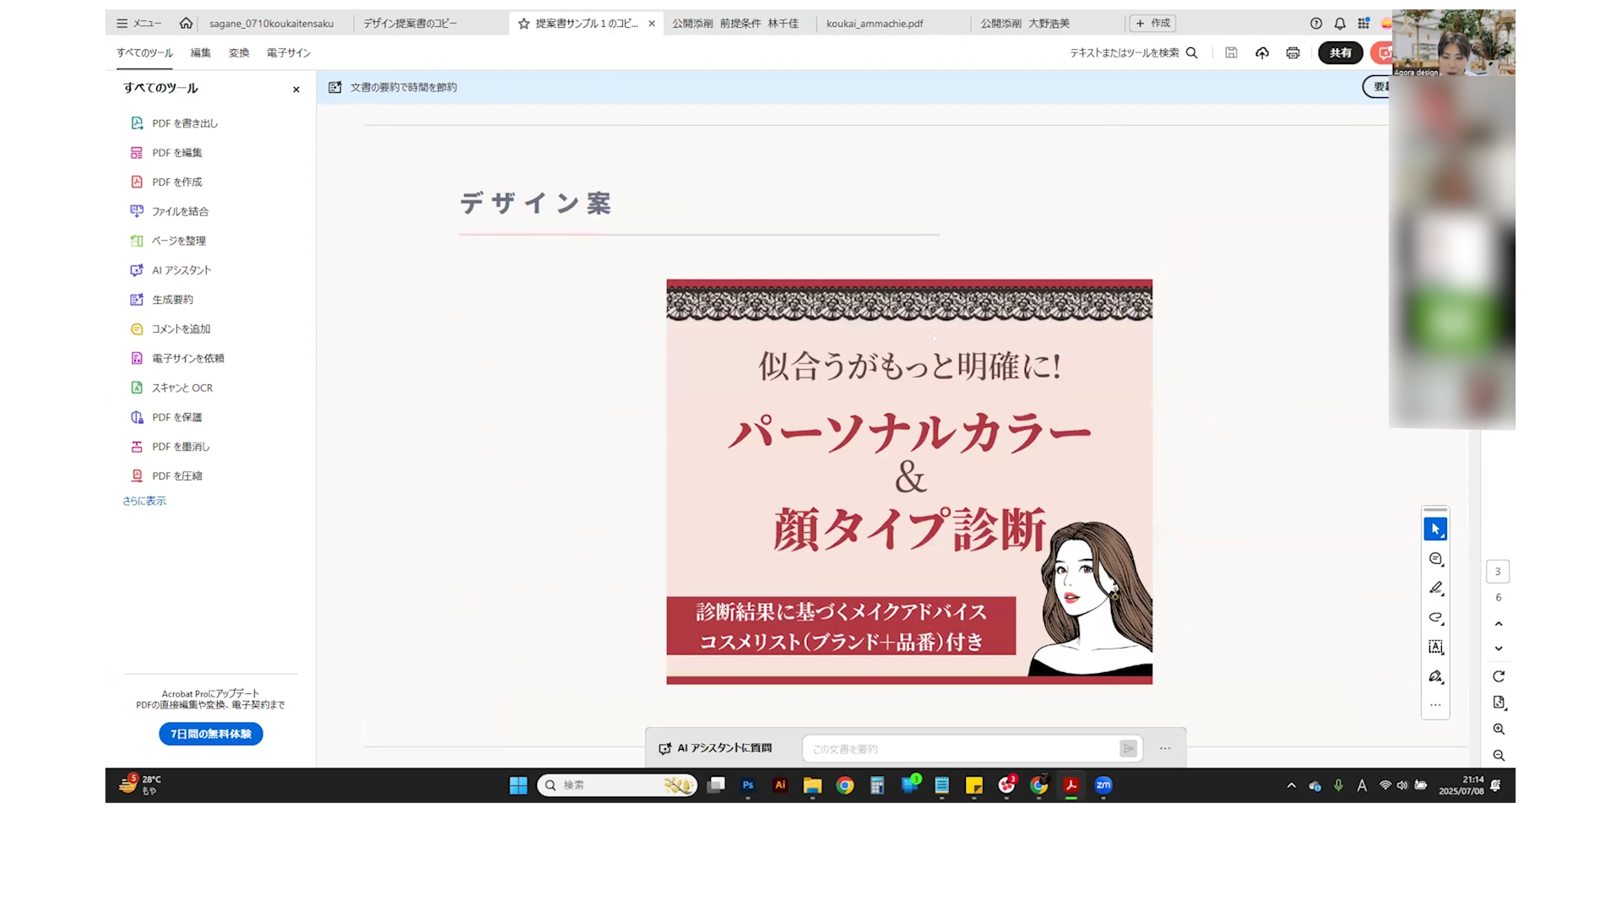Star the 提案書サンプル tab as favorite

click(524, 24)
